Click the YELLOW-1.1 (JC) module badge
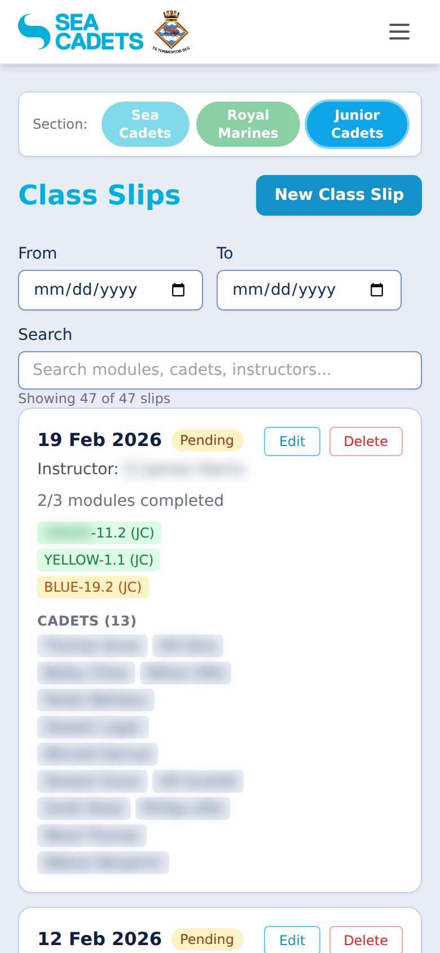This screenshot has height=953, width=440. click(99, 559)
